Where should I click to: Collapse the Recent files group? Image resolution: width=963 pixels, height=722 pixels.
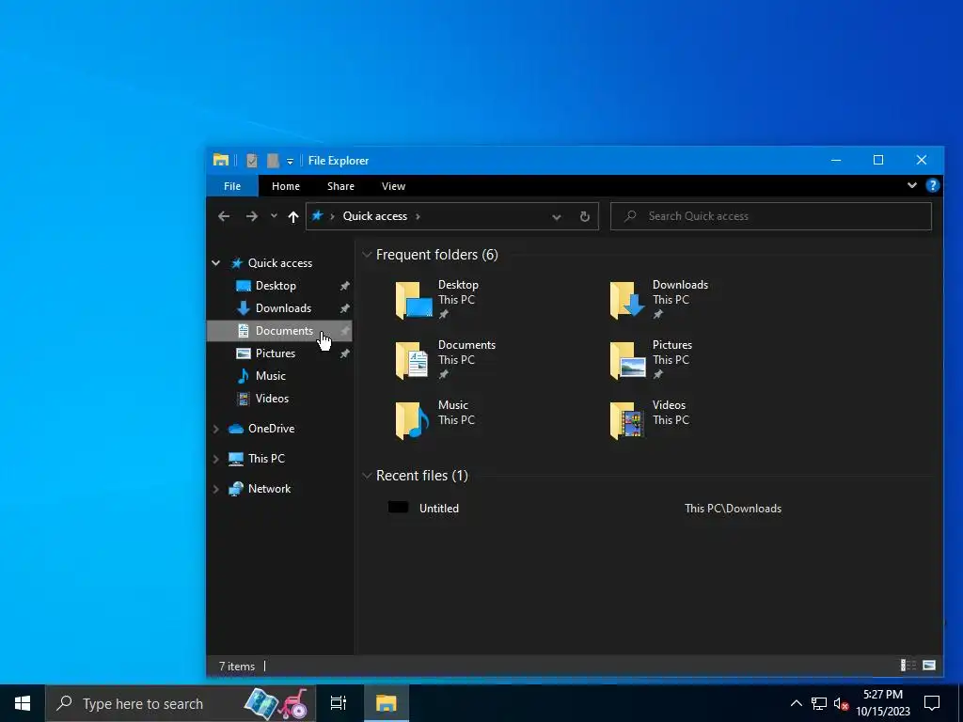[367, 475]
